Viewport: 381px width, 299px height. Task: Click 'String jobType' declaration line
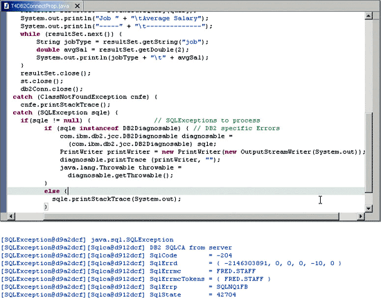tap(122, 42)
